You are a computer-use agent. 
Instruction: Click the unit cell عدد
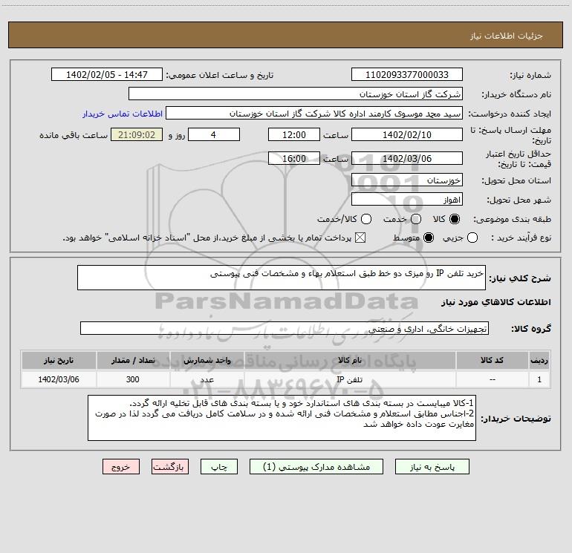(207, 379)
